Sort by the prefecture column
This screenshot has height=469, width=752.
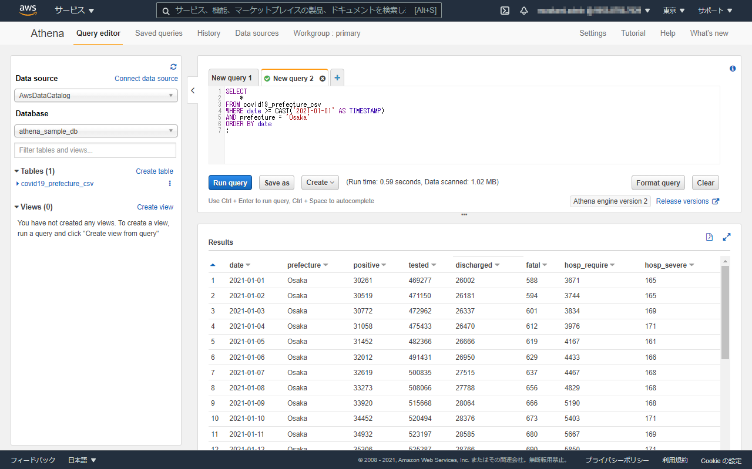pos(308,265)
